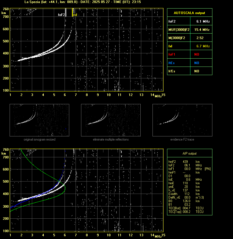The width and height of the screenshot is (233, 239).
Task: Click the 'evidence F2 trace' thumbnail
Action: 182,120
